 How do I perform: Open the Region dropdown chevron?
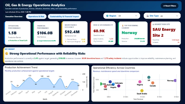pyautogui.click(x=136, y=16)
